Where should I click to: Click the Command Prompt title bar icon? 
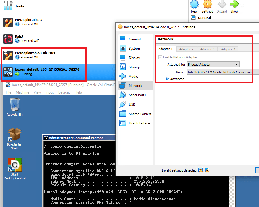(x=46, y=138)
